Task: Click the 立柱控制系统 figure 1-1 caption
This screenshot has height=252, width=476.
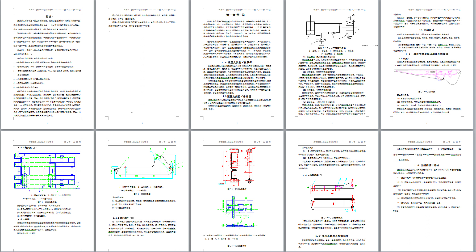Action: point(332,48)
